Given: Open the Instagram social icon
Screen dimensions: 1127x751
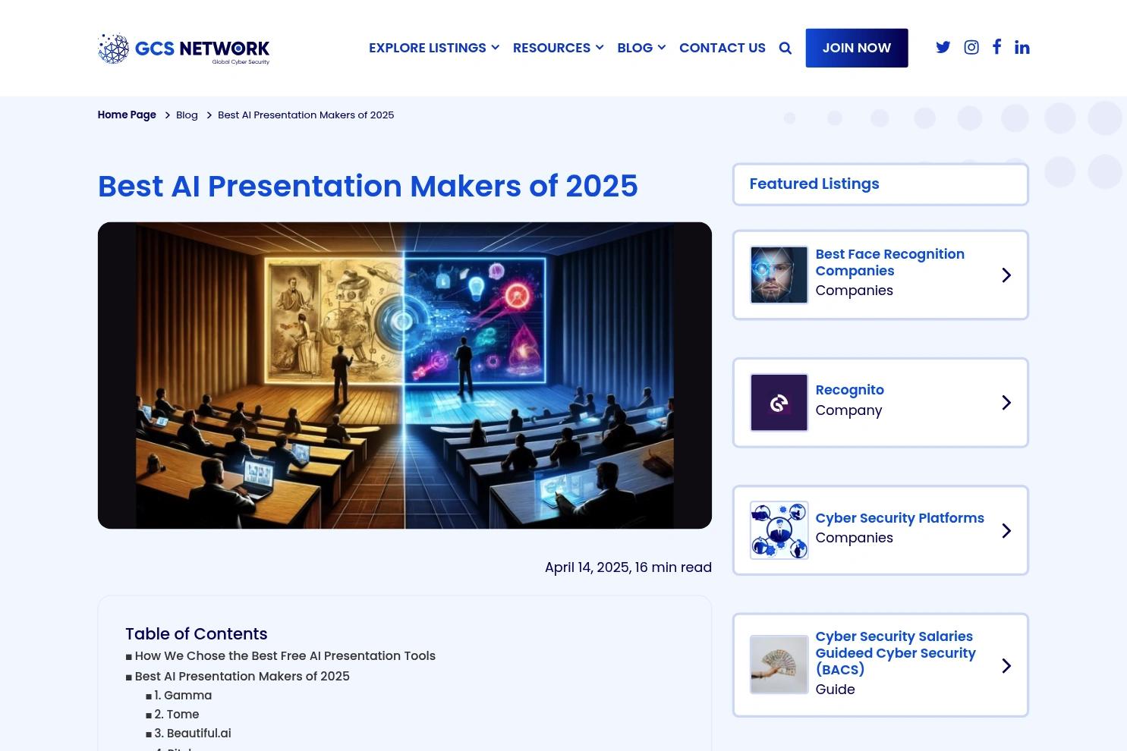Looking at the screenshot, I should (x=971, y=47).
